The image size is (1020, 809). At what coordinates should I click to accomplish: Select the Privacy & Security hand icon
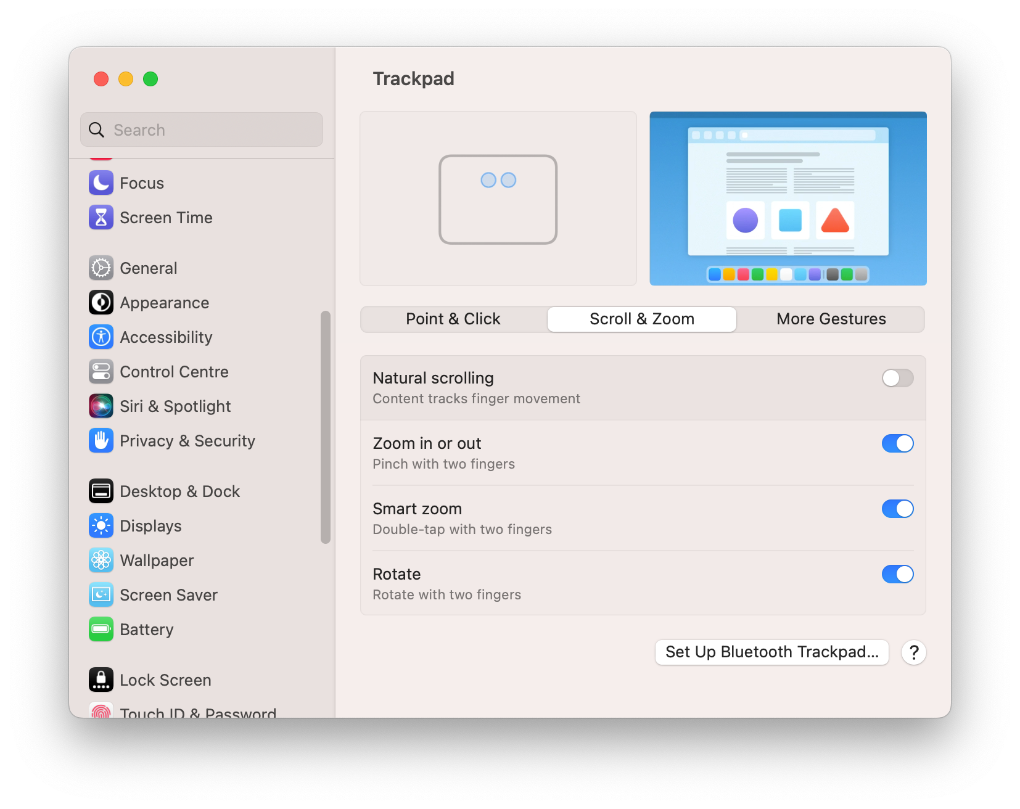(101, 441)
